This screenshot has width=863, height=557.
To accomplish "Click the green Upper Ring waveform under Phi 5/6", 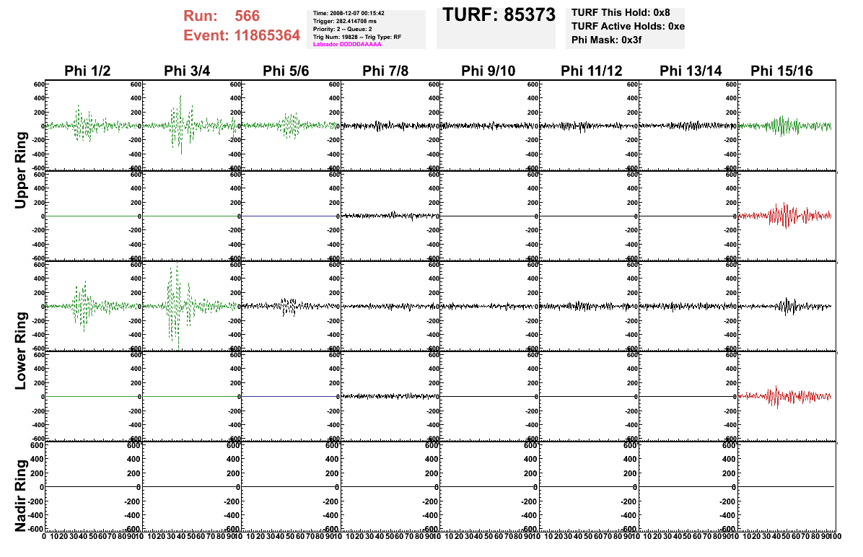I will click(290, 126).
